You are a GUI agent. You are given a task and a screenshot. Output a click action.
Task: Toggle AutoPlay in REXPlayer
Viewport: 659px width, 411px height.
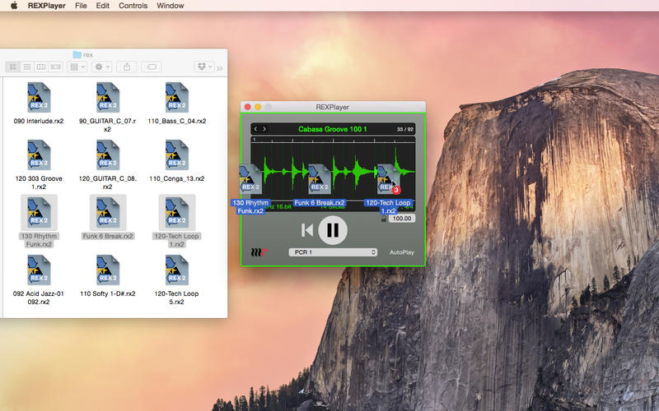coord(401,252)
